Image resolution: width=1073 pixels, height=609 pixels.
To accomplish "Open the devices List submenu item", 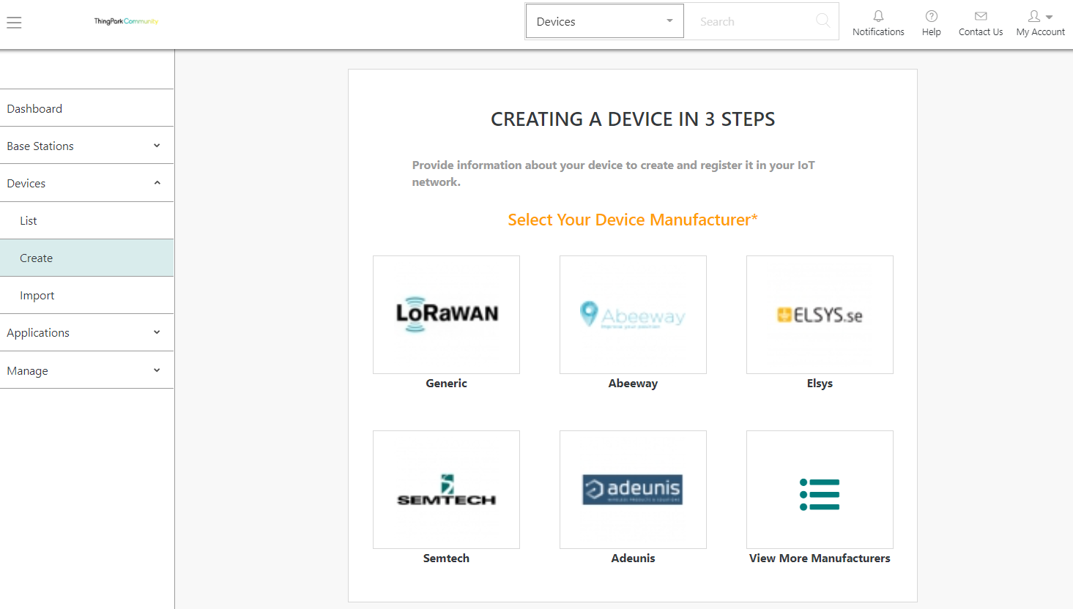I will pos(87,220).
